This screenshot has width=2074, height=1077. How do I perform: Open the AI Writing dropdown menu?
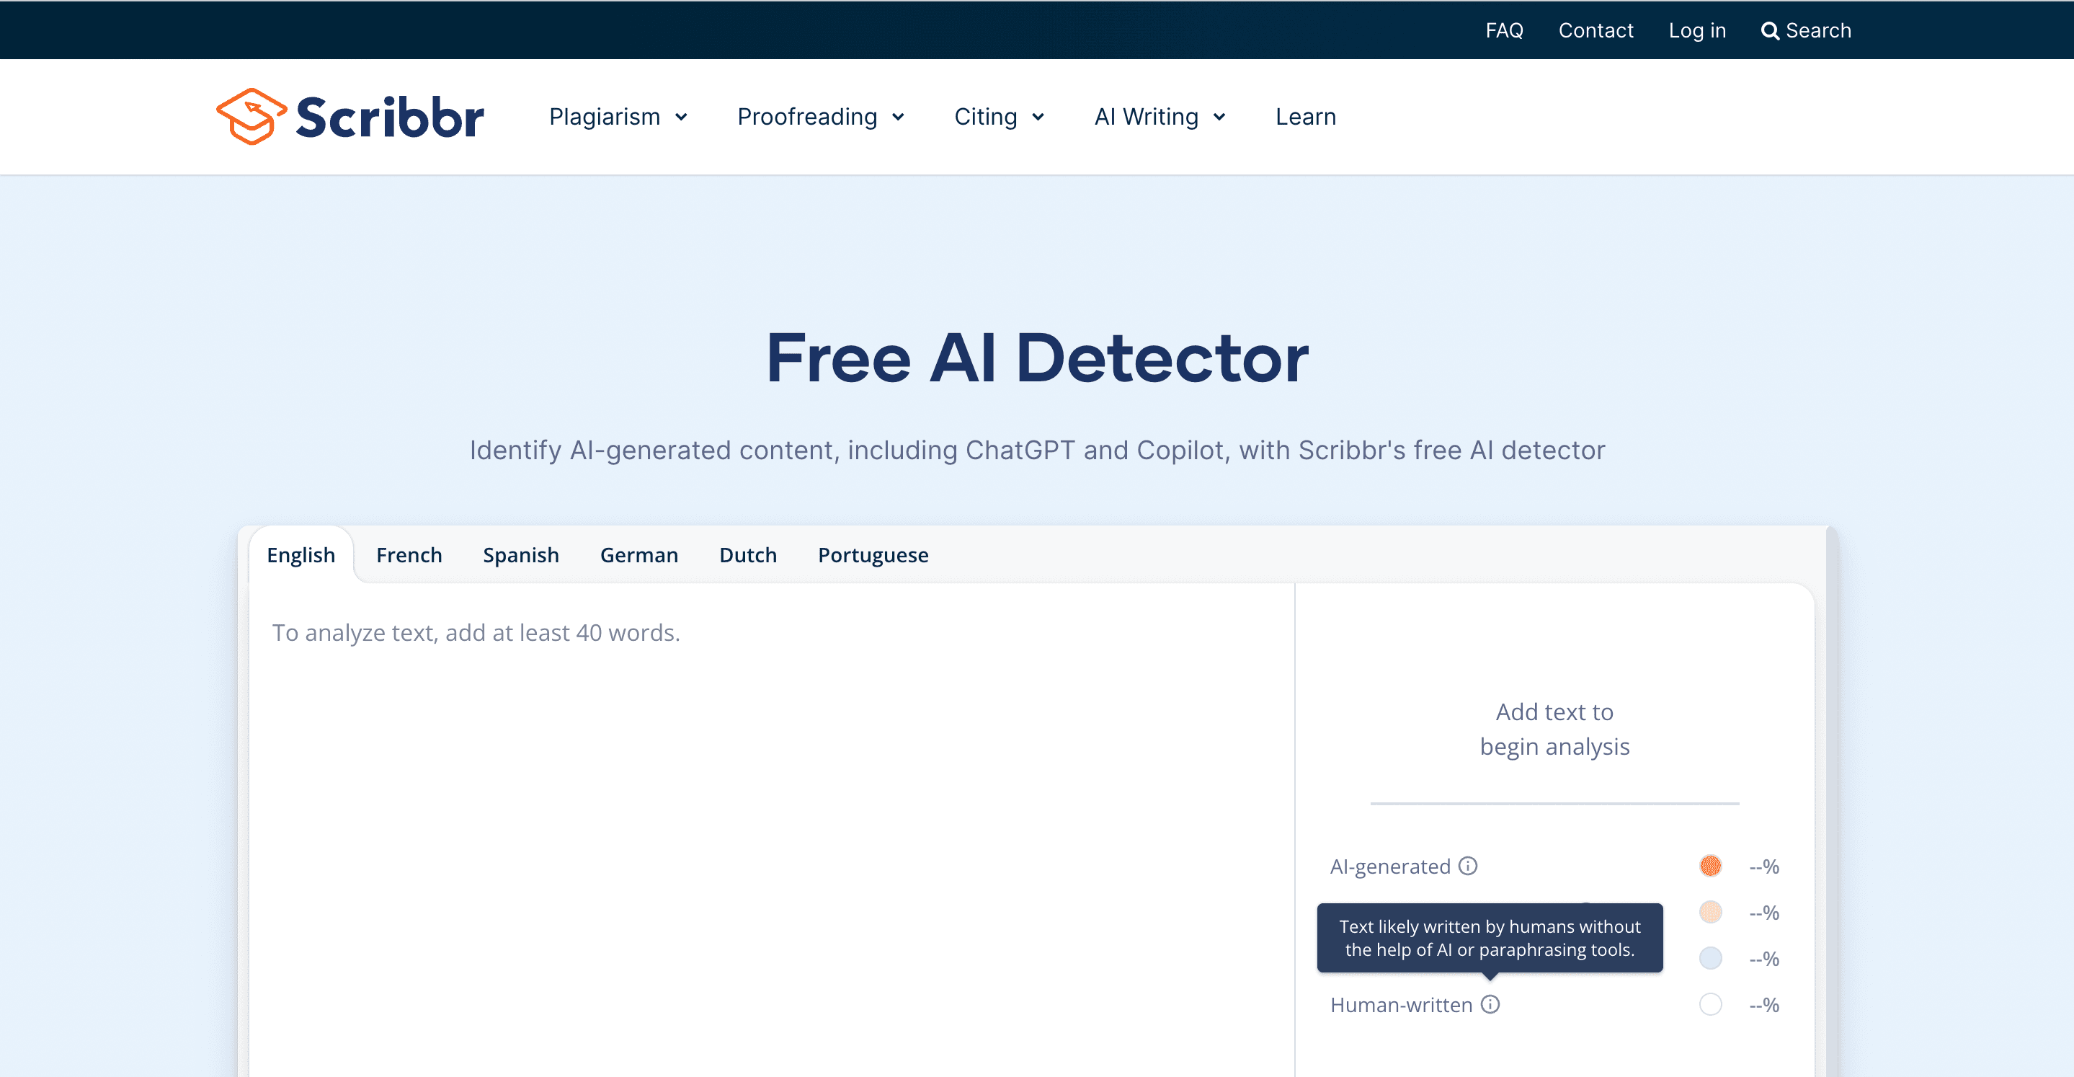tap(1160, 117)
